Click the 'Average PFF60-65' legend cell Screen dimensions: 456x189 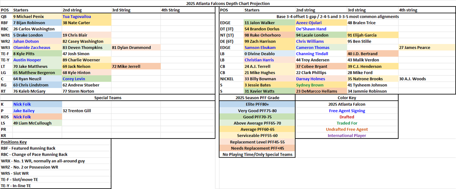tap(257, 129)
